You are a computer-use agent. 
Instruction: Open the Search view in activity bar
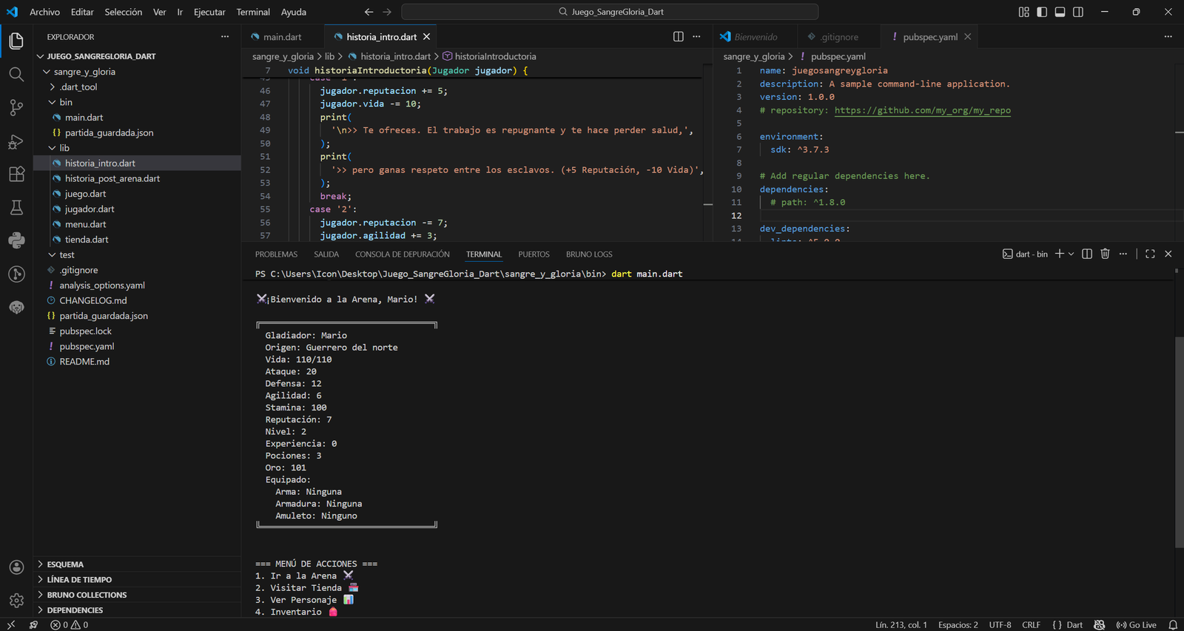coord(16,74)
